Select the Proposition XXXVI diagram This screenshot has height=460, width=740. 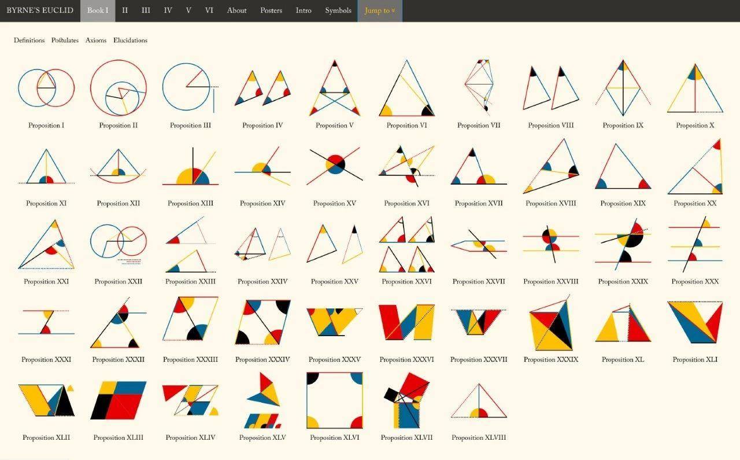pyautogui.click(x=407, y=322)
